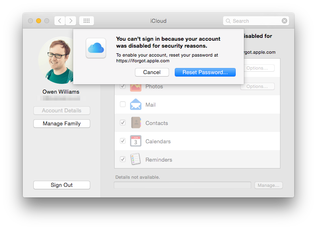This screenshot has height=230, width=317.
Task: Click the Contacts book icon
Action: [x=136, y=123]
